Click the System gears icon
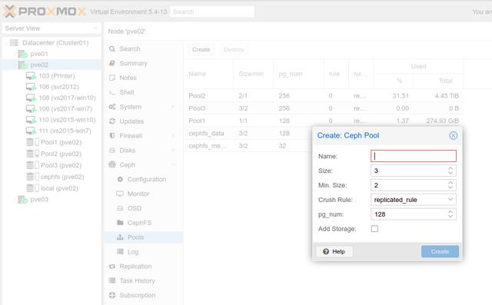Viewport: 492px width, 305px height. tap(112, 107)
